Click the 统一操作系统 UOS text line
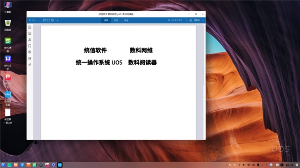Viewport: 300px width, 168px height. (x=99, y=62)
